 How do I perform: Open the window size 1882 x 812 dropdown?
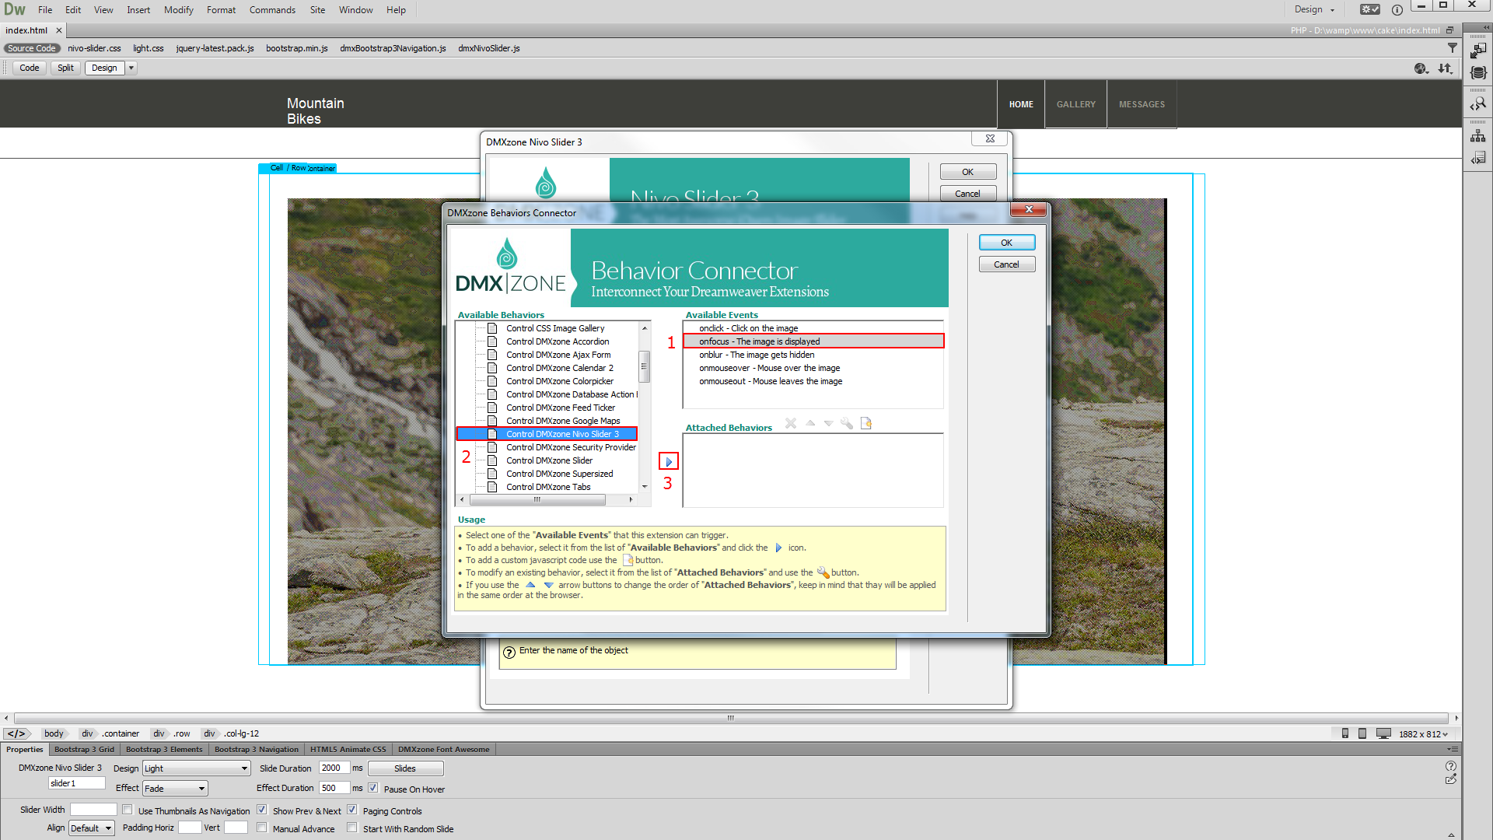click(x=1424, y=733)
